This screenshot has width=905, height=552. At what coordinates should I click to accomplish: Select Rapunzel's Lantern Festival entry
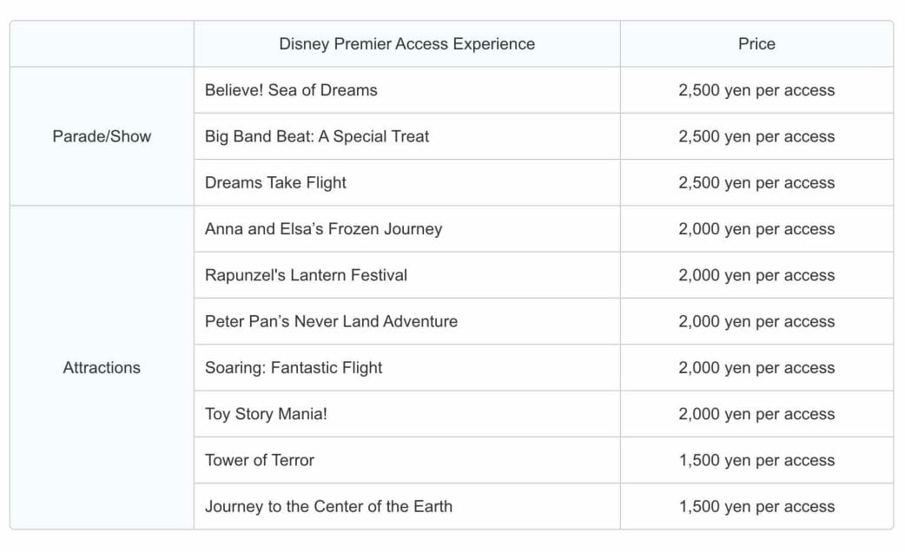coord(306,275)
